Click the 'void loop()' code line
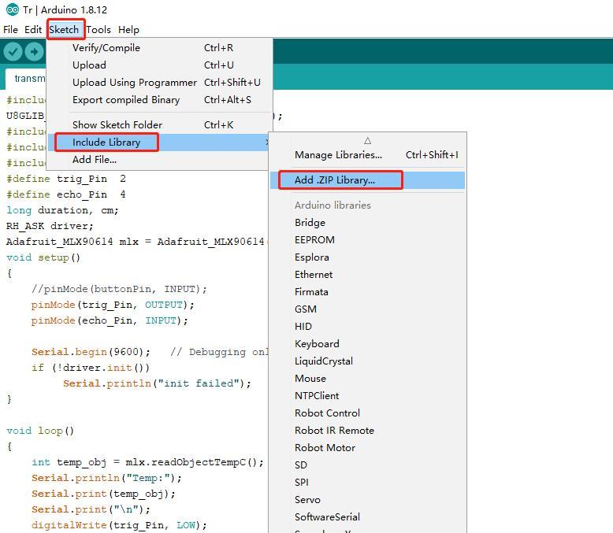613x533 pixels. tap(40, 431)
